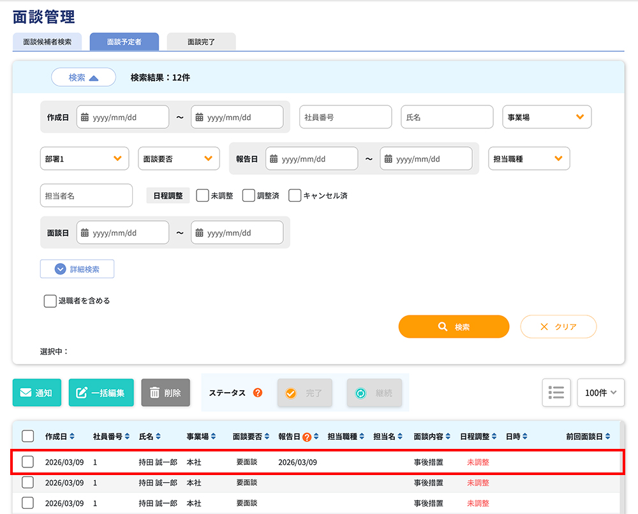
Task: Expand the 詳細検索 section
Action: tap(77, 269)
